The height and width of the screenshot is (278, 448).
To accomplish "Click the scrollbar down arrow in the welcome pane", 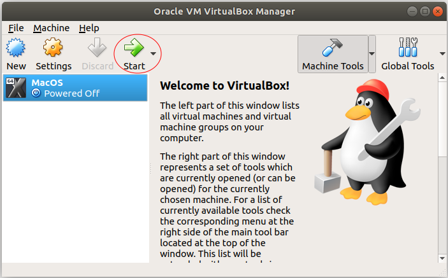I will click(x=441, y=257).
